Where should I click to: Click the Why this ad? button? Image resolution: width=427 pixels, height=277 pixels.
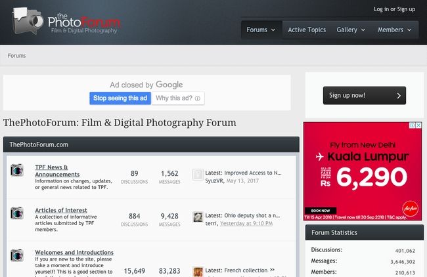(x=177, y=98)
